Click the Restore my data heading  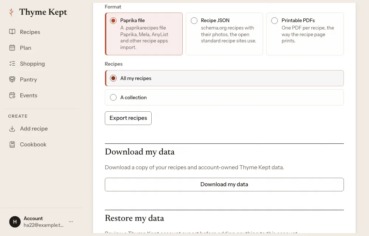tap(134, 218)
